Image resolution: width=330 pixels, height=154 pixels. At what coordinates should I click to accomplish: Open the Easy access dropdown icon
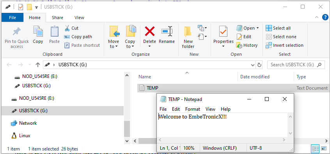[202, 37]
